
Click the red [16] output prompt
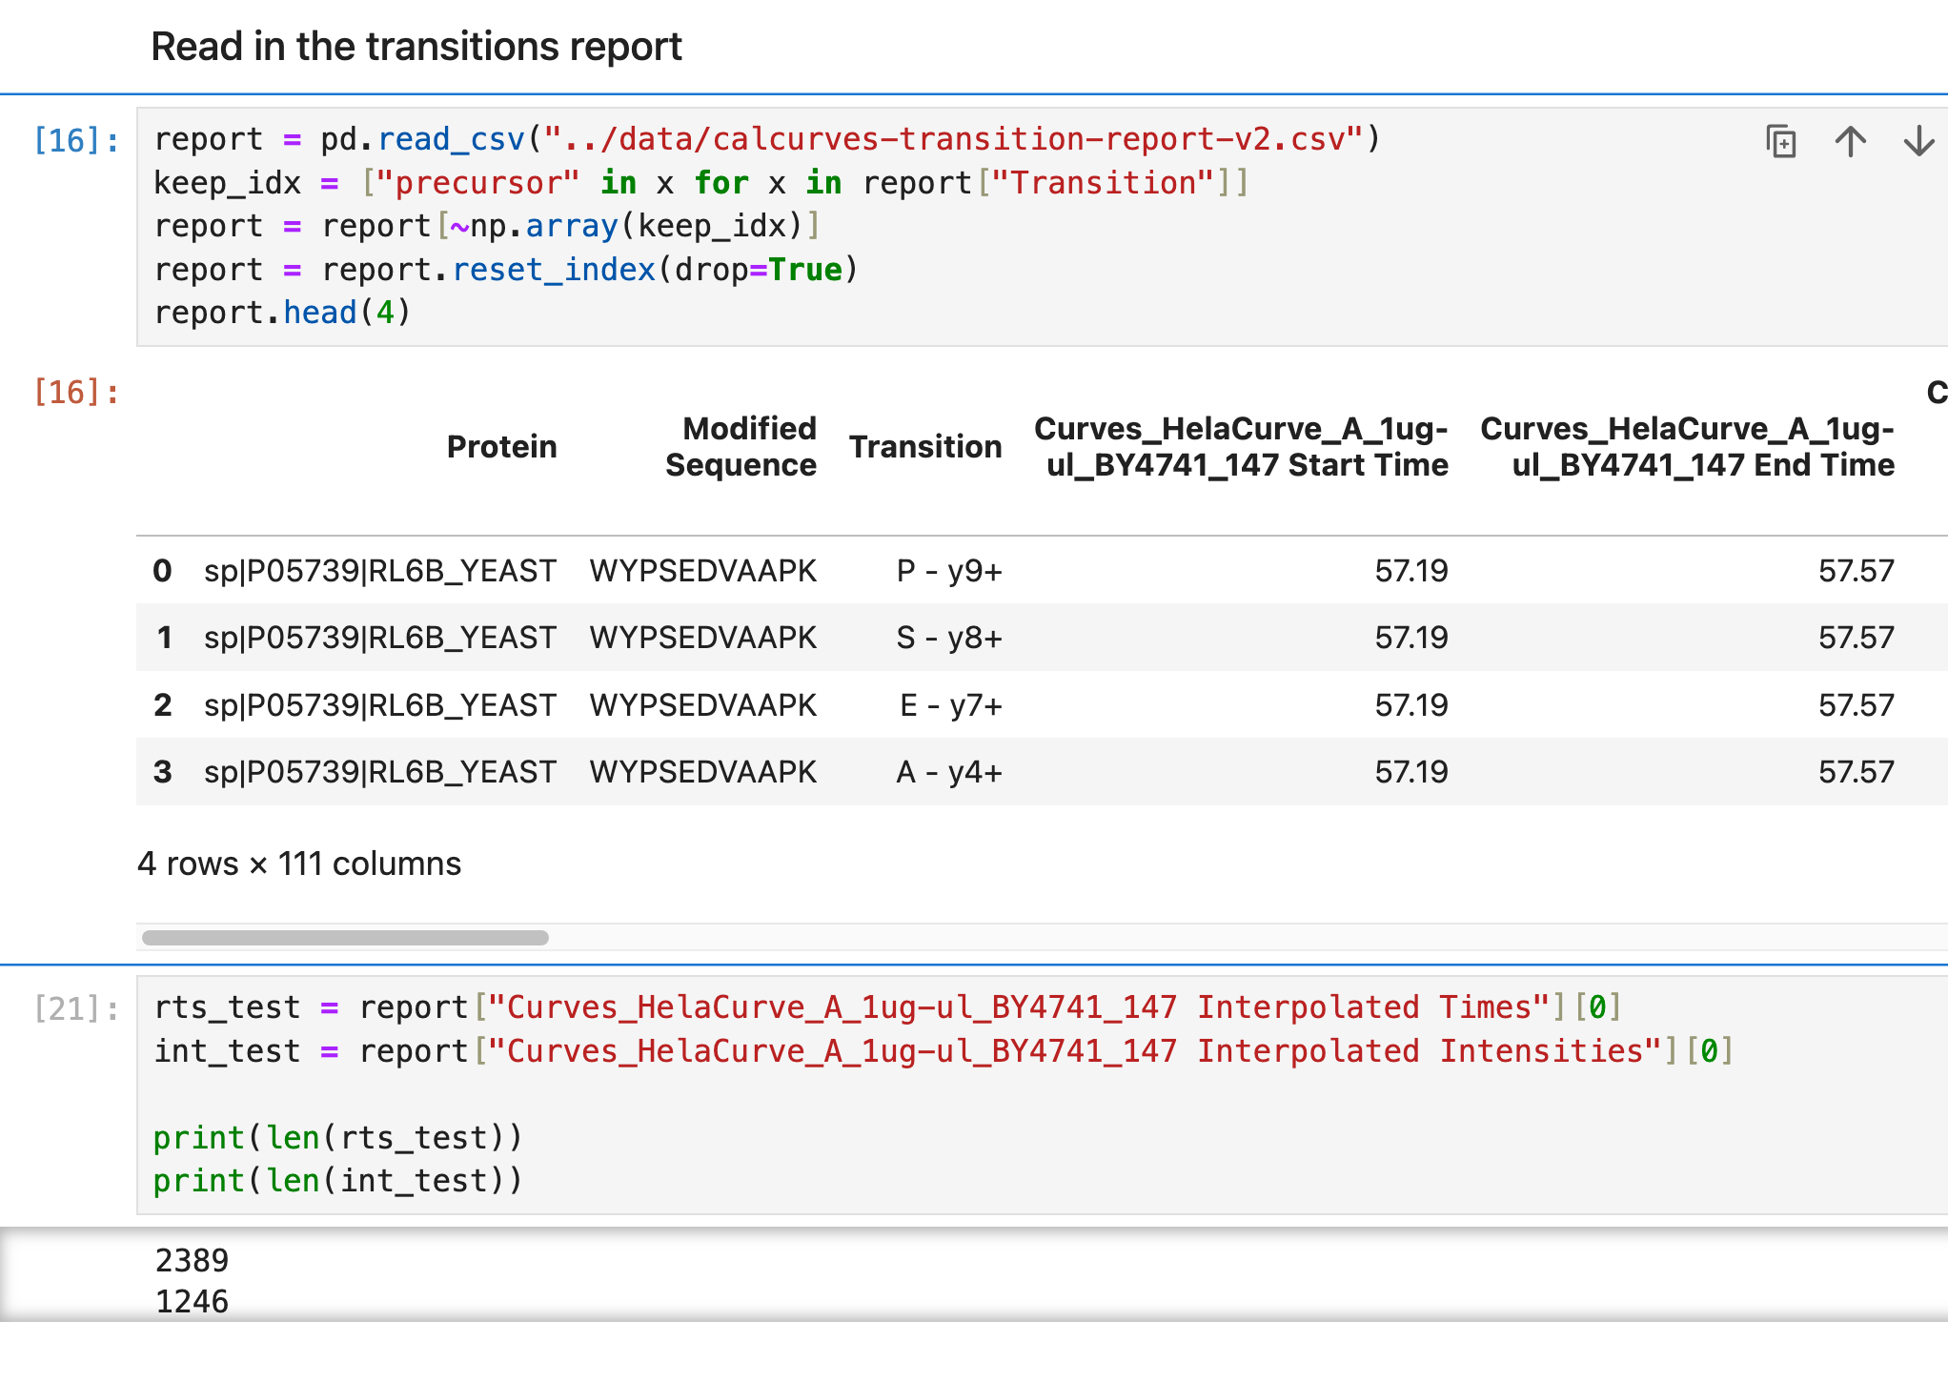click(76, 392)
